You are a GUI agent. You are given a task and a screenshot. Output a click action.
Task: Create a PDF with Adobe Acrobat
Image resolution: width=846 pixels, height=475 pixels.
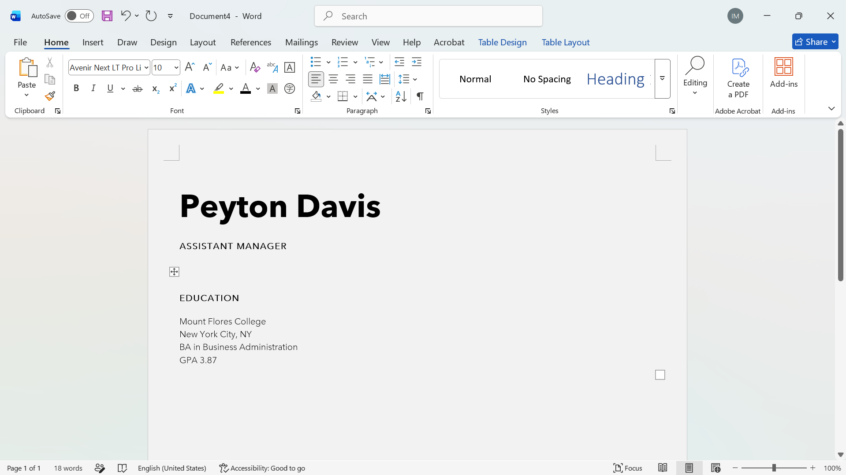point(738,78)
